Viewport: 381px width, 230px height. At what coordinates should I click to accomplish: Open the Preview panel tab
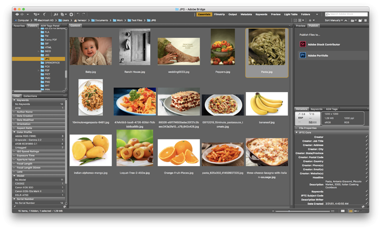pyautogui.click(x=300, y=25)
